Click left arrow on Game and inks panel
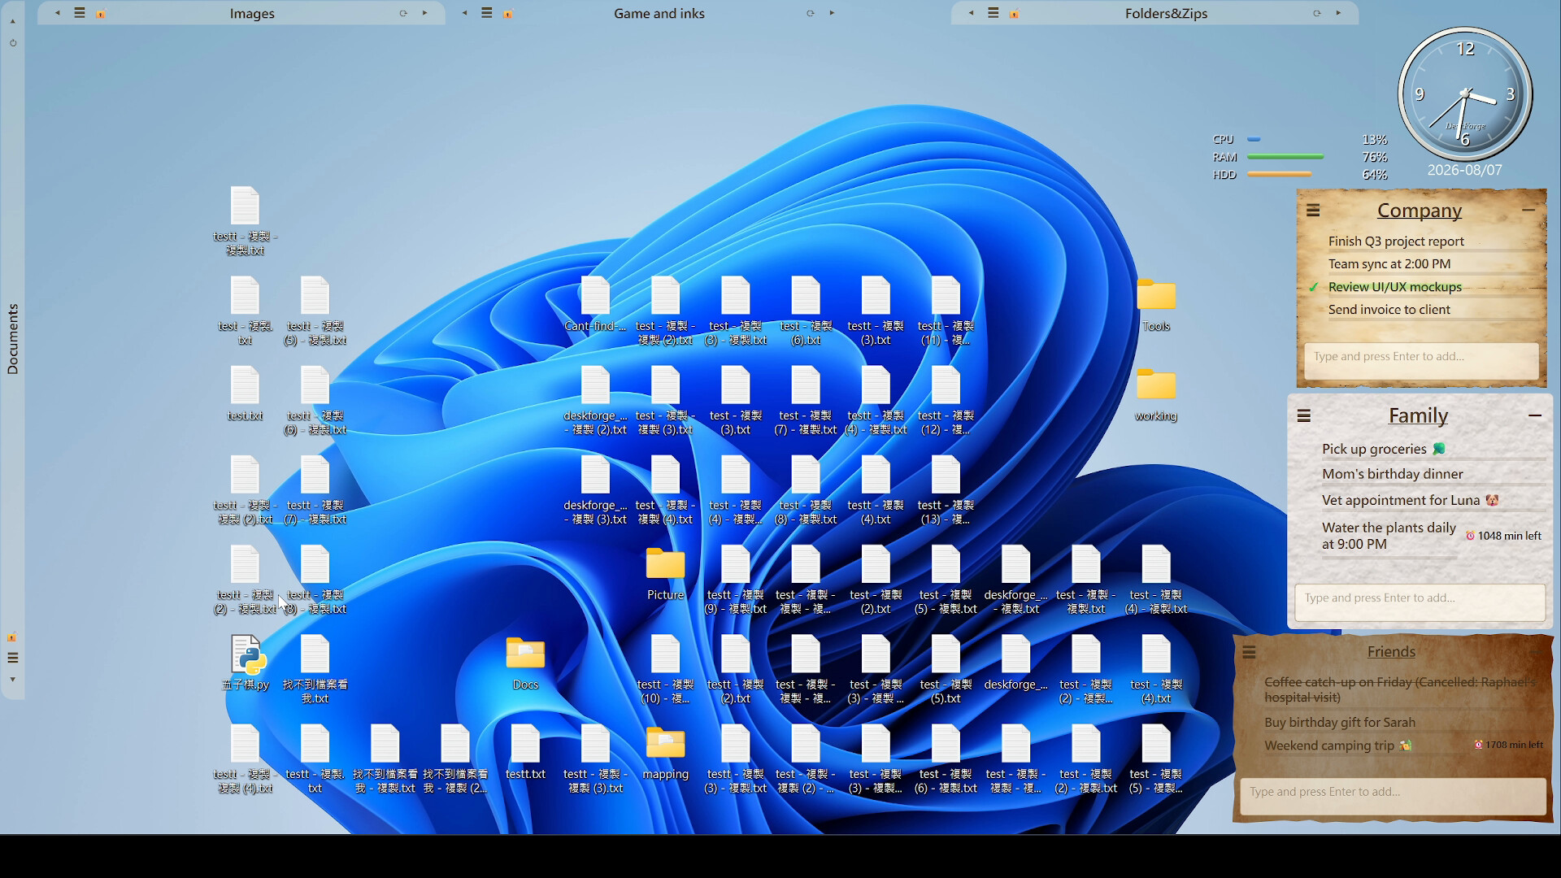Screen dimensions: 1561x878 coord(464,13)
